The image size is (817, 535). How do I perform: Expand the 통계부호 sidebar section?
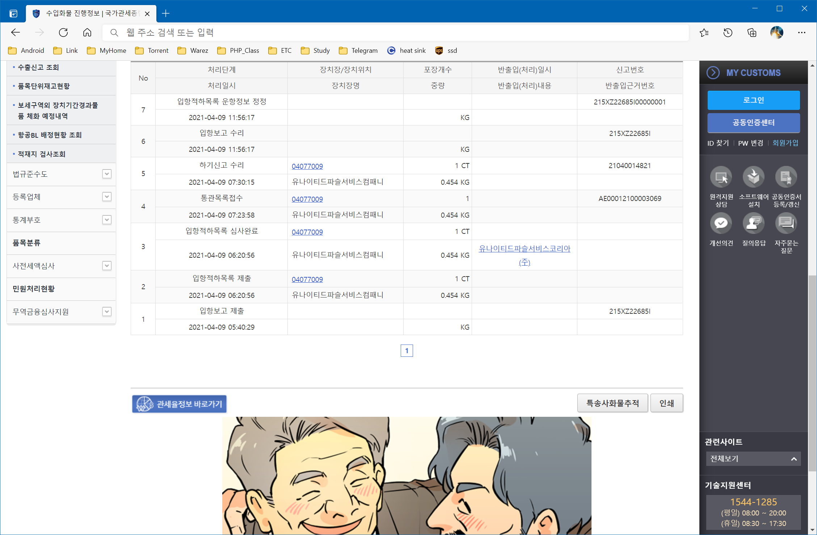pos(106,220)
